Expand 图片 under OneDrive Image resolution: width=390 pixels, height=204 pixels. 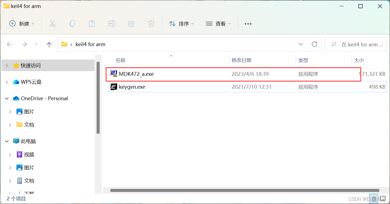click(10, 112)
